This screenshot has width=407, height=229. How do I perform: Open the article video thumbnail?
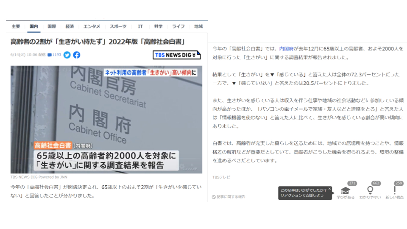coord(106,120)
